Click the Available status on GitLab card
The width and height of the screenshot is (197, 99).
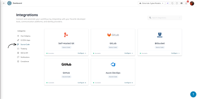pyautogui.click(x=97, y=53)
